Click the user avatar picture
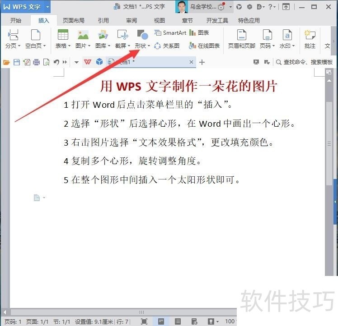The width and height of the screenshot is (338, 326). 181,7
